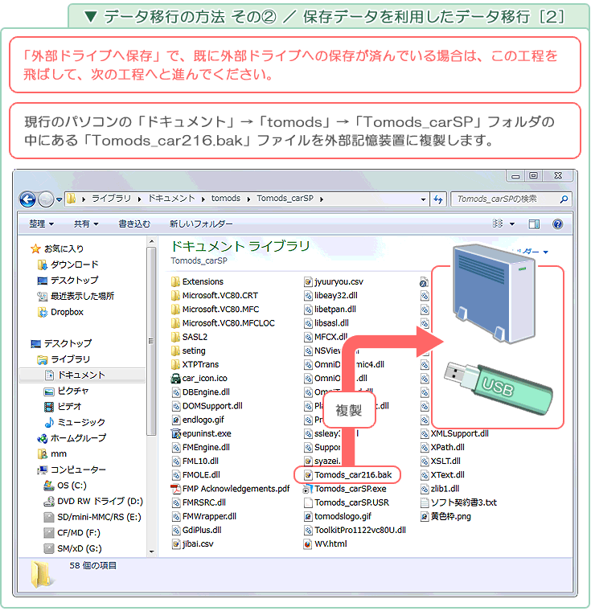
Task: Toggle the preview pane icon
Action: coord(534,224)
